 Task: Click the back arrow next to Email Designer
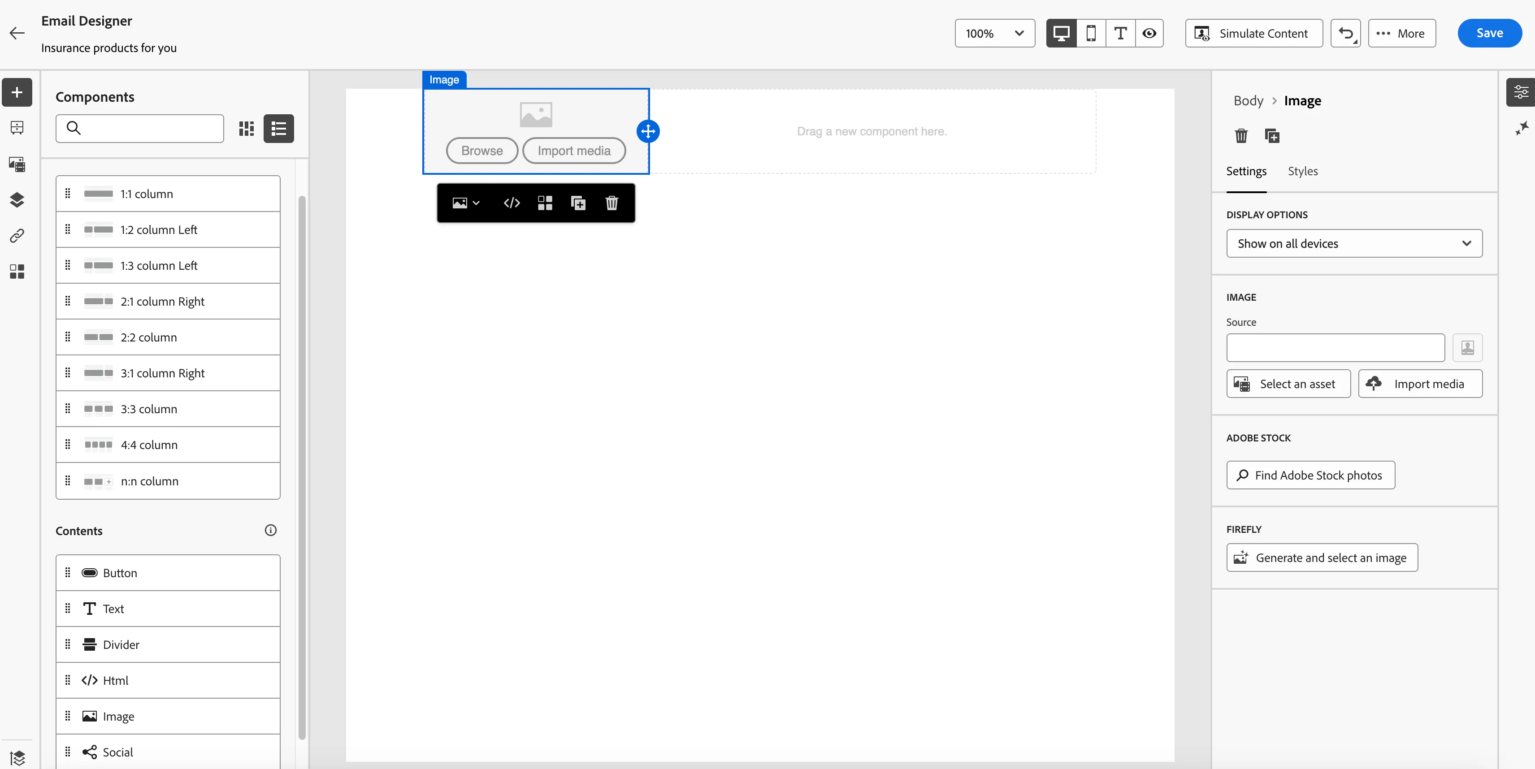point(17,33)
